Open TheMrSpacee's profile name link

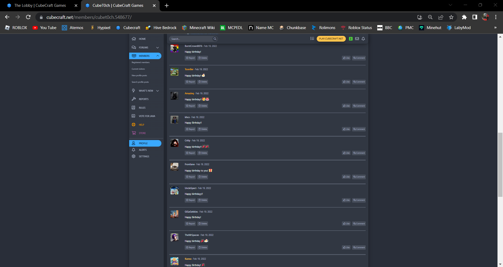click(192, 235)
